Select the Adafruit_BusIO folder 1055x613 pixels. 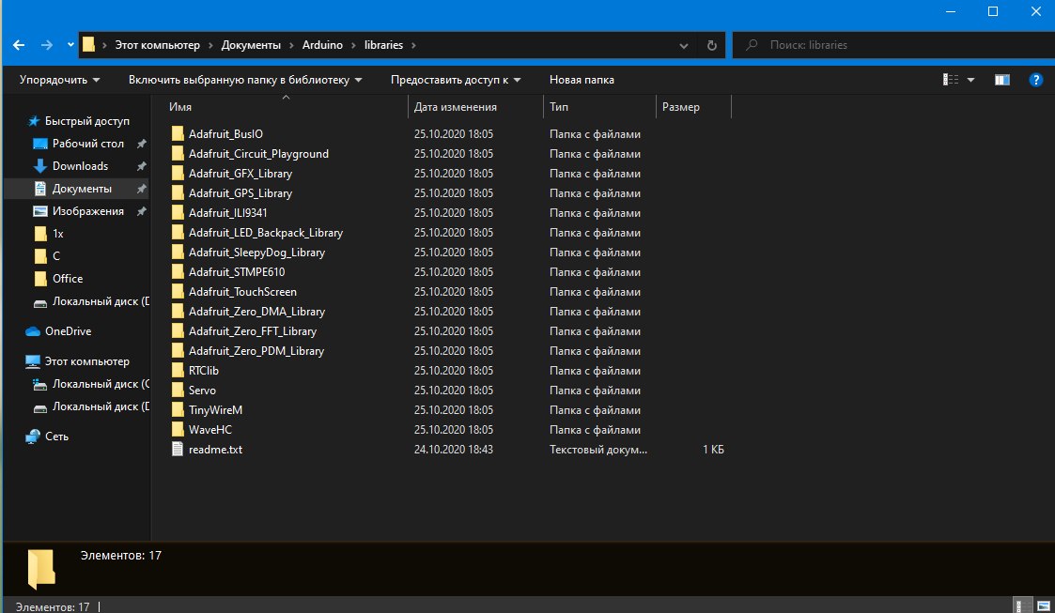(225, 133)
